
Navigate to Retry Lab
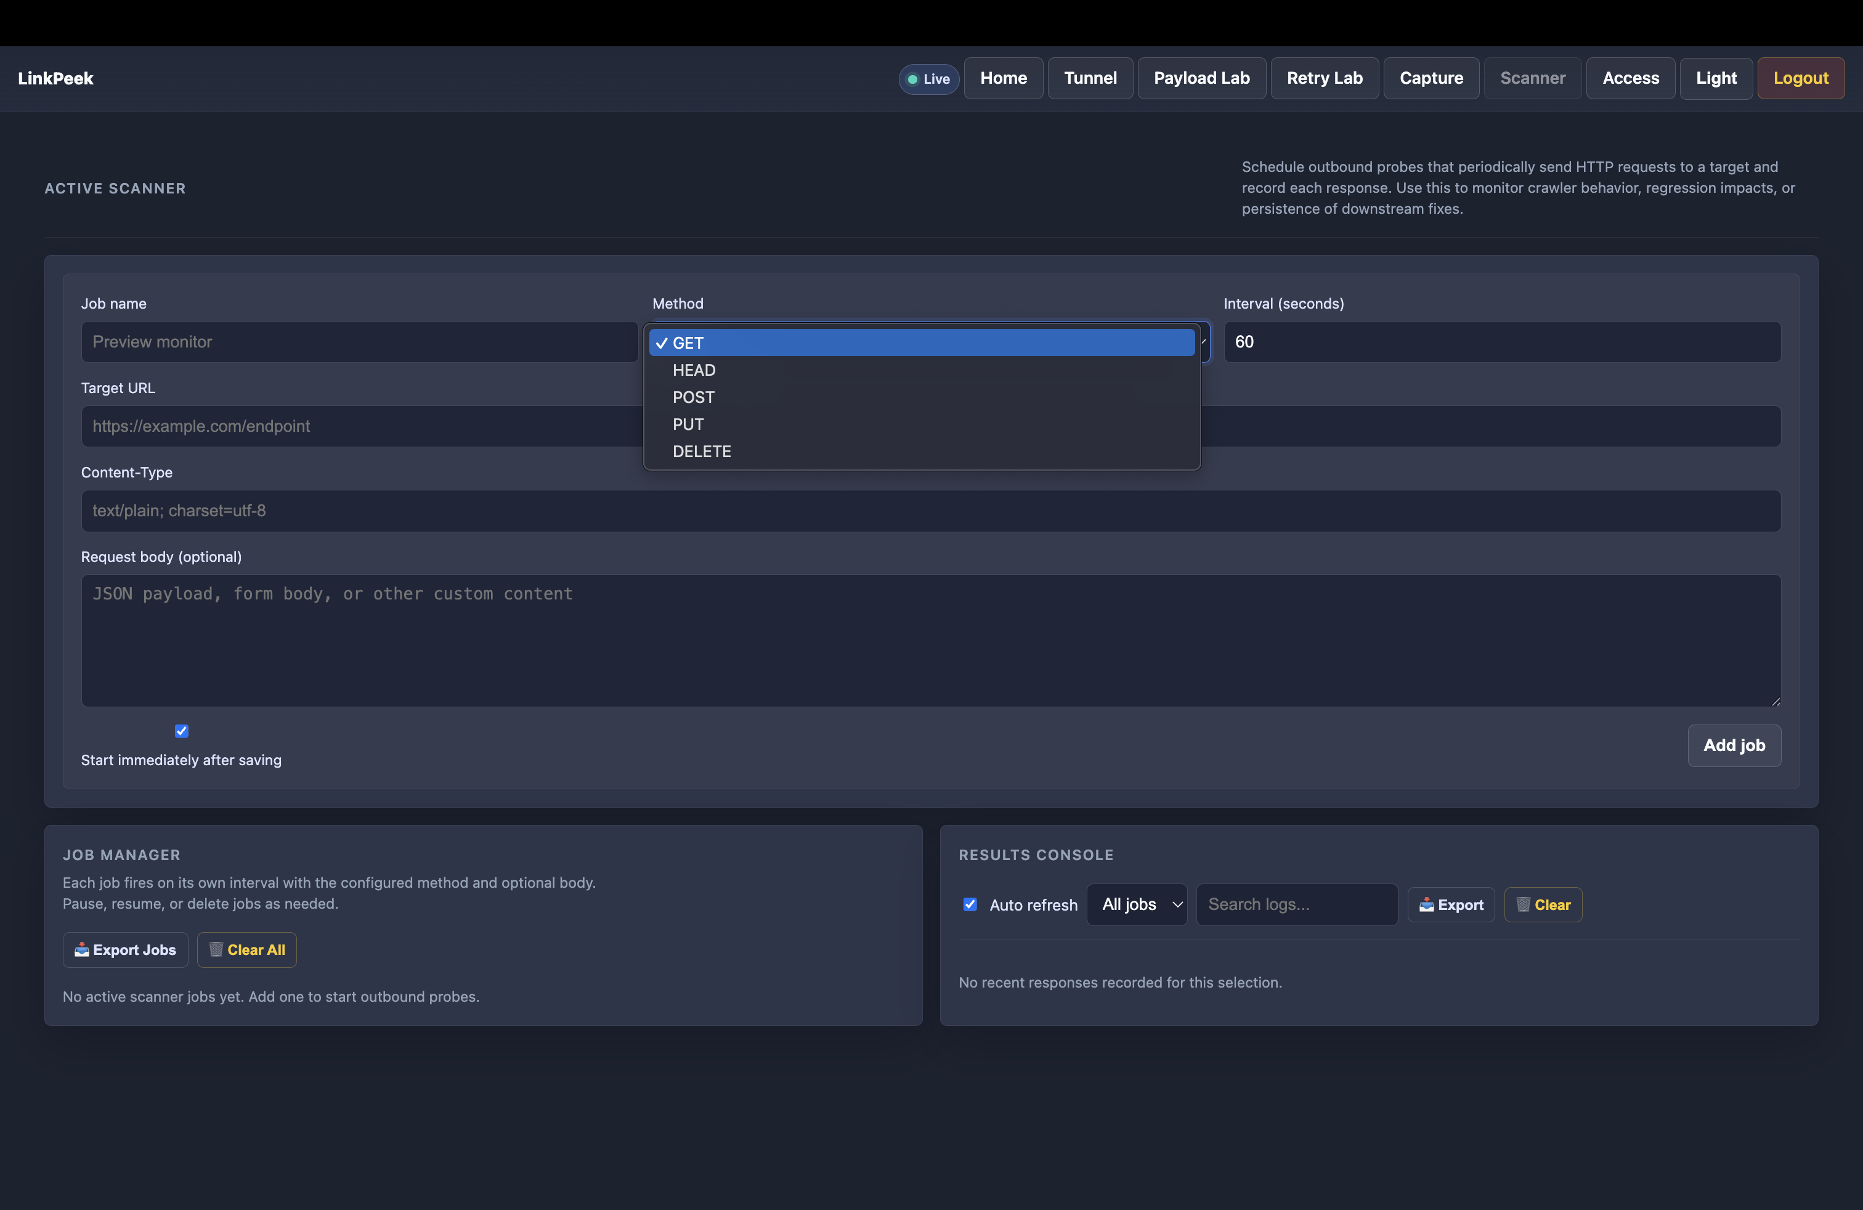click(1324, 78)
